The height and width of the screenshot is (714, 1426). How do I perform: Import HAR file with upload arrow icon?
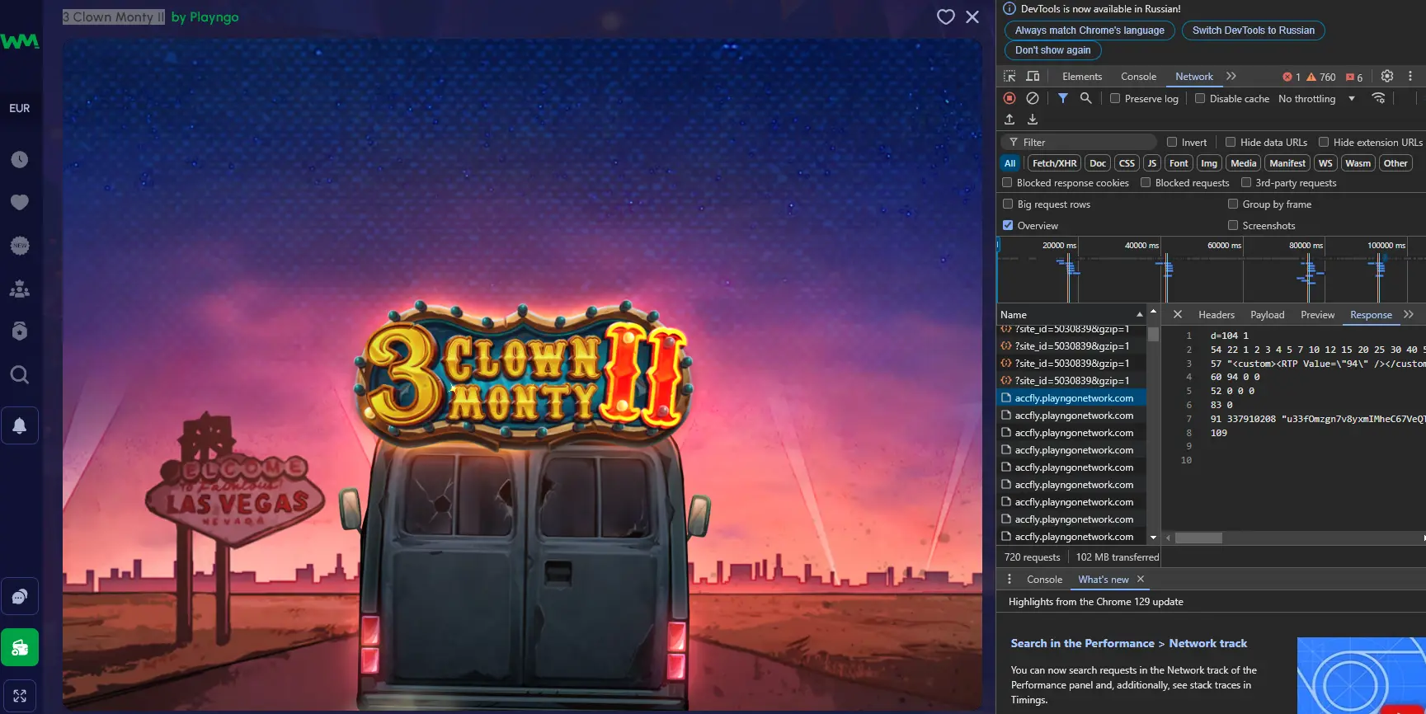1009,120
